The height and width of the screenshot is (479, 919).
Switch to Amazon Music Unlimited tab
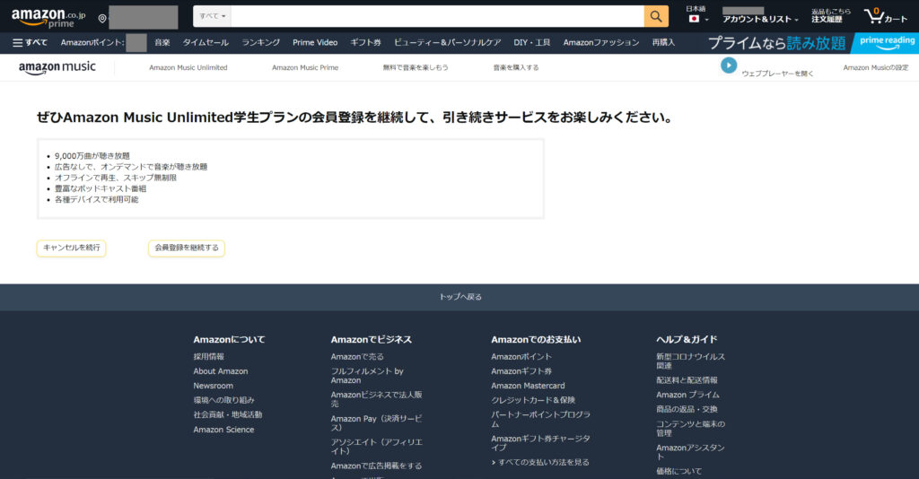point(188,68)
